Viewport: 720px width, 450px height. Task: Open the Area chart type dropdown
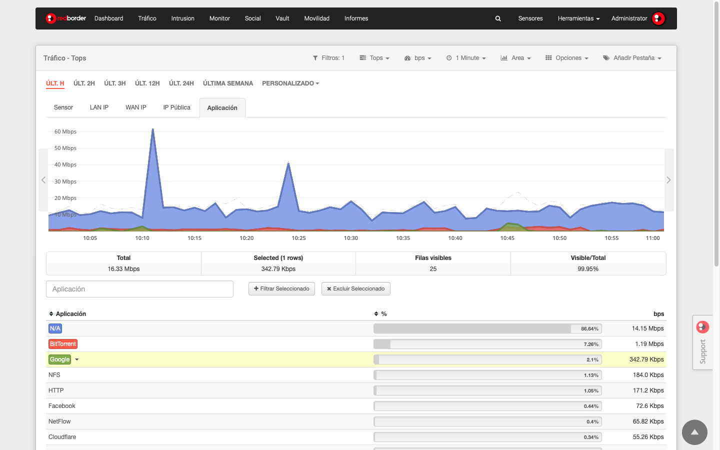pos(515,58)
